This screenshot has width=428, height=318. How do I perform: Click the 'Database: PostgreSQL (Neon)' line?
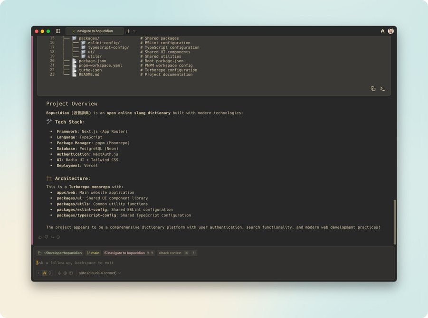(x=87, y=149)
